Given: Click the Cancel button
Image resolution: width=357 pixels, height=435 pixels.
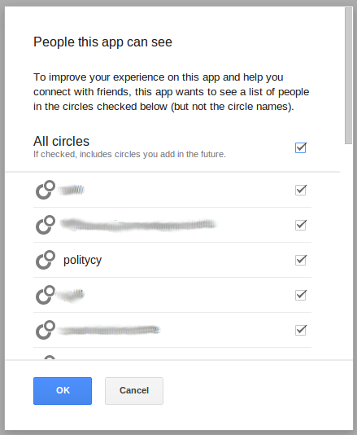Looking at the screenshot, I should pyautogui.click(x=134, y=391).
